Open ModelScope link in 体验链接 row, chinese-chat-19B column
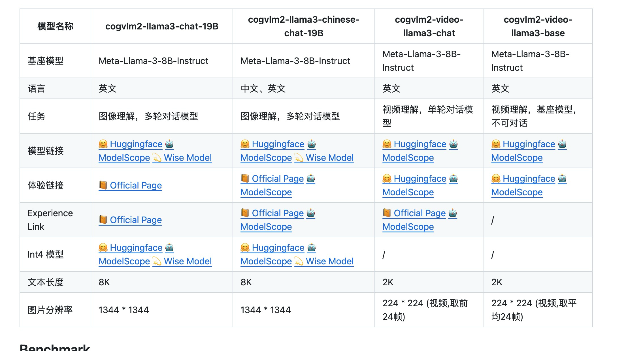 point(266,192)
